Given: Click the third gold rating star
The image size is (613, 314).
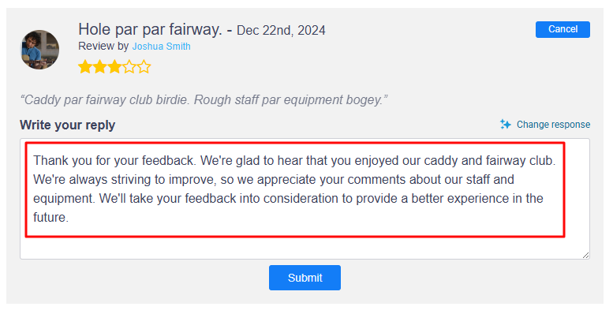Looking at the screenshot, I should click(x=114, y=67).
